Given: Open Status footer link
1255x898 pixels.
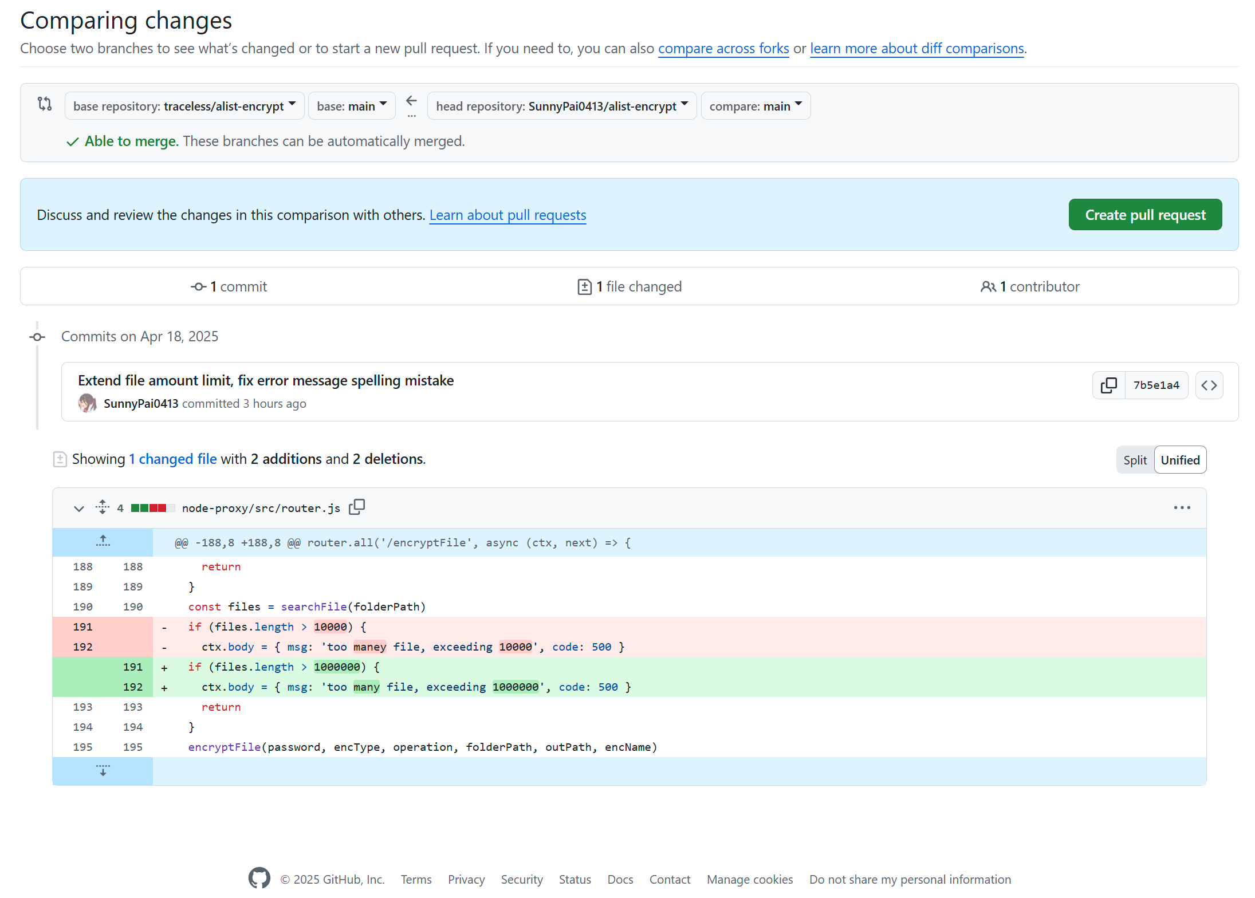Looking at the screenshot, I should pos(575,879).
